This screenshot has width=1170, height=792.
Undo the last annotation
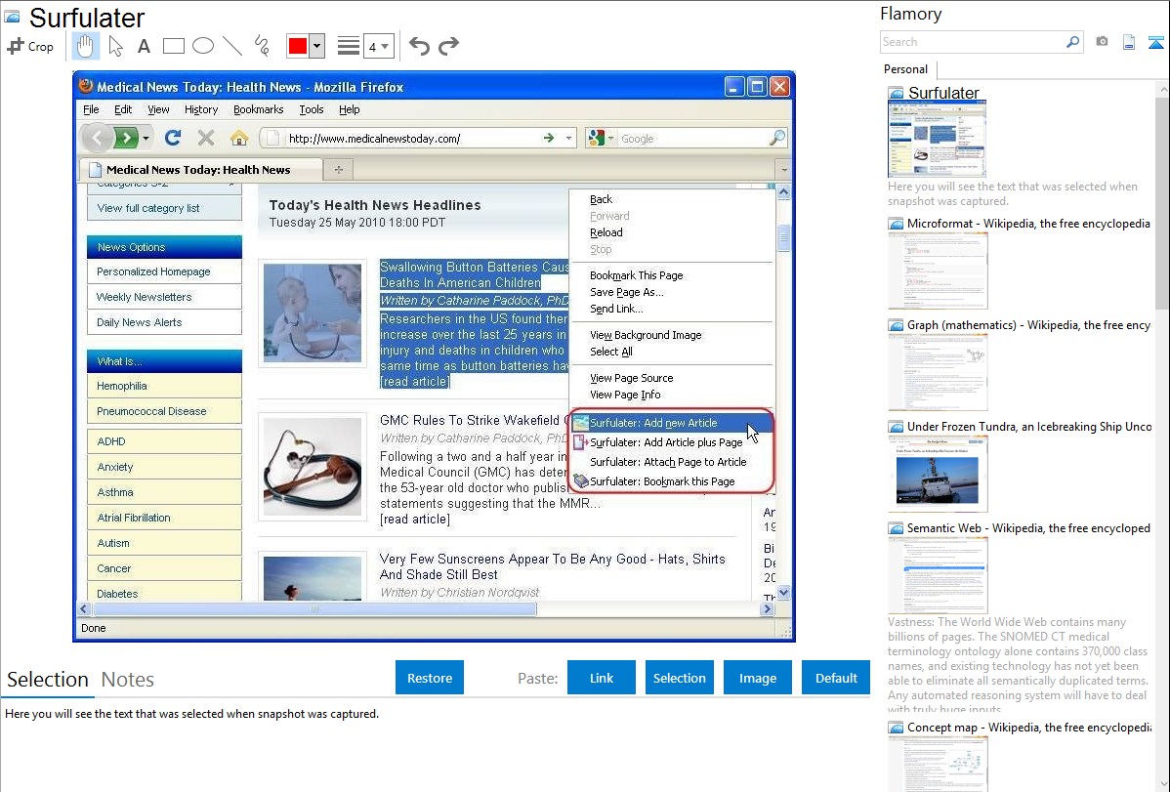(x=419, y=46)
